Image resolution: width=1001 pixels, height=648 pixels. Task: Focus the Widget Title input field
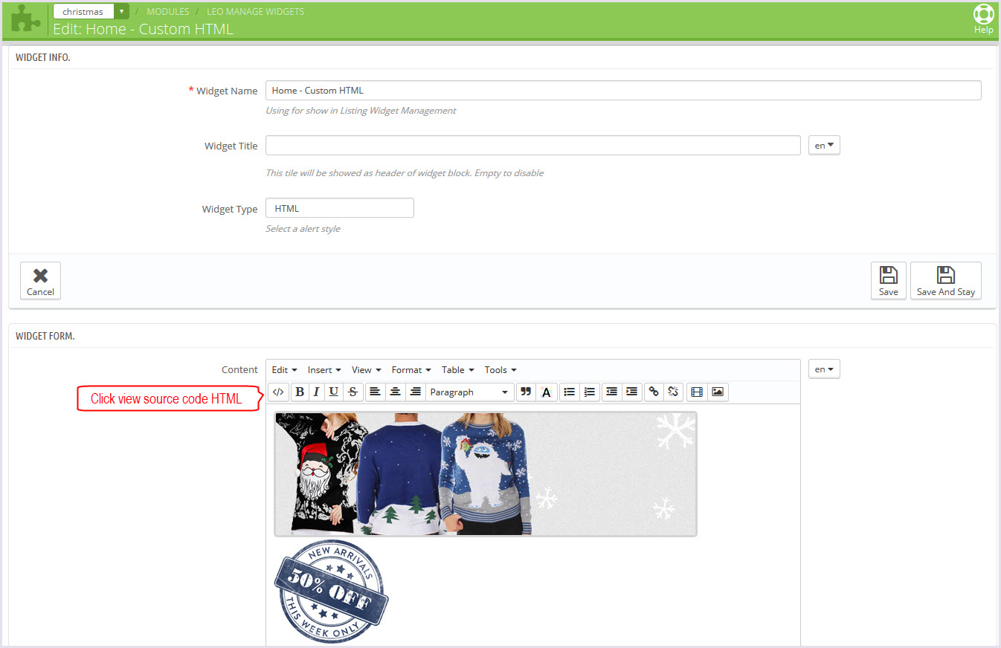coord(533,145)
